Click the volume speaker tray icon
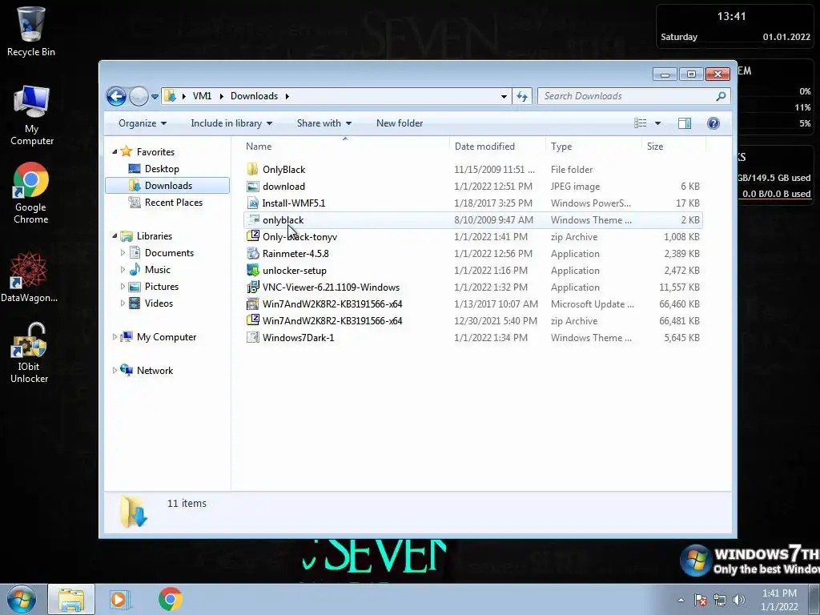This screenshot has height=615, width=820. coord(739,600)
